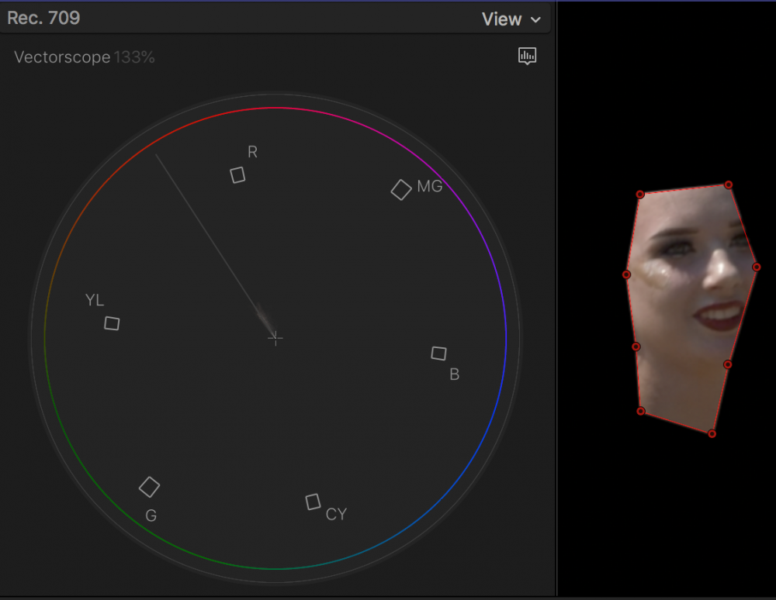Open the scope settings waveform icon
The width and height of the screenshot is (776, 600).
click(528, 56)
